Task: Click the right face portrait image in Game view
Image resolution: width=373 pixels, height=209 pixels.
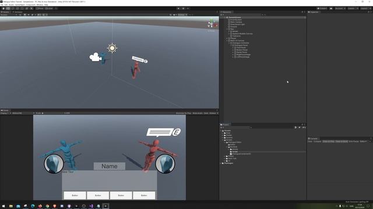Action: [166, 164]
